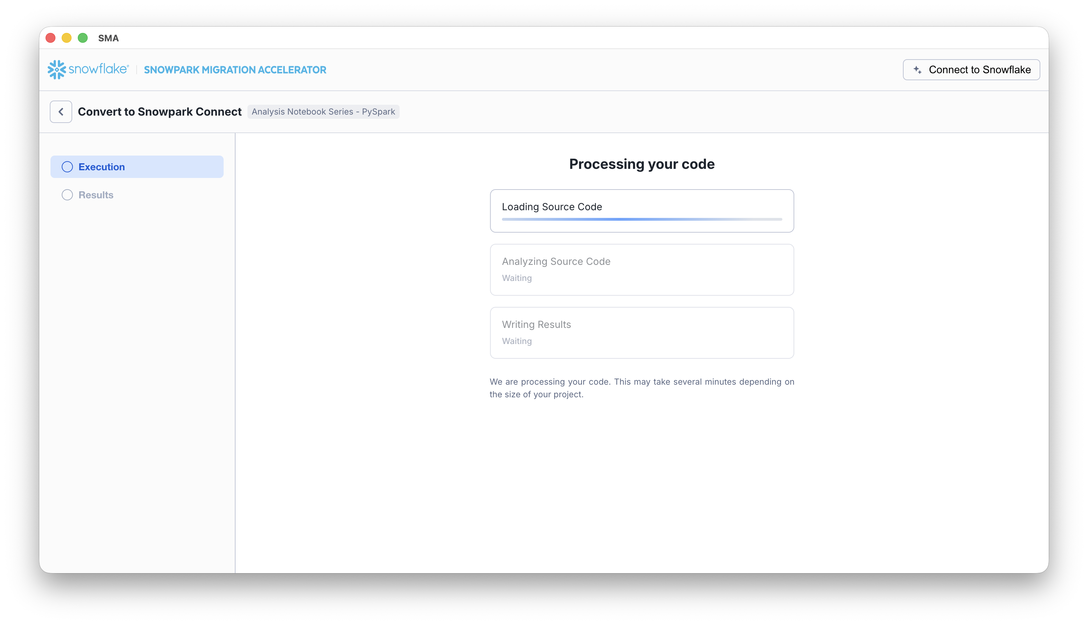The width and height of the screenshot is (1088, 625).
Task: Click the back chevron arrow icon
Action: pyautogui.click(x=61, y=111)
